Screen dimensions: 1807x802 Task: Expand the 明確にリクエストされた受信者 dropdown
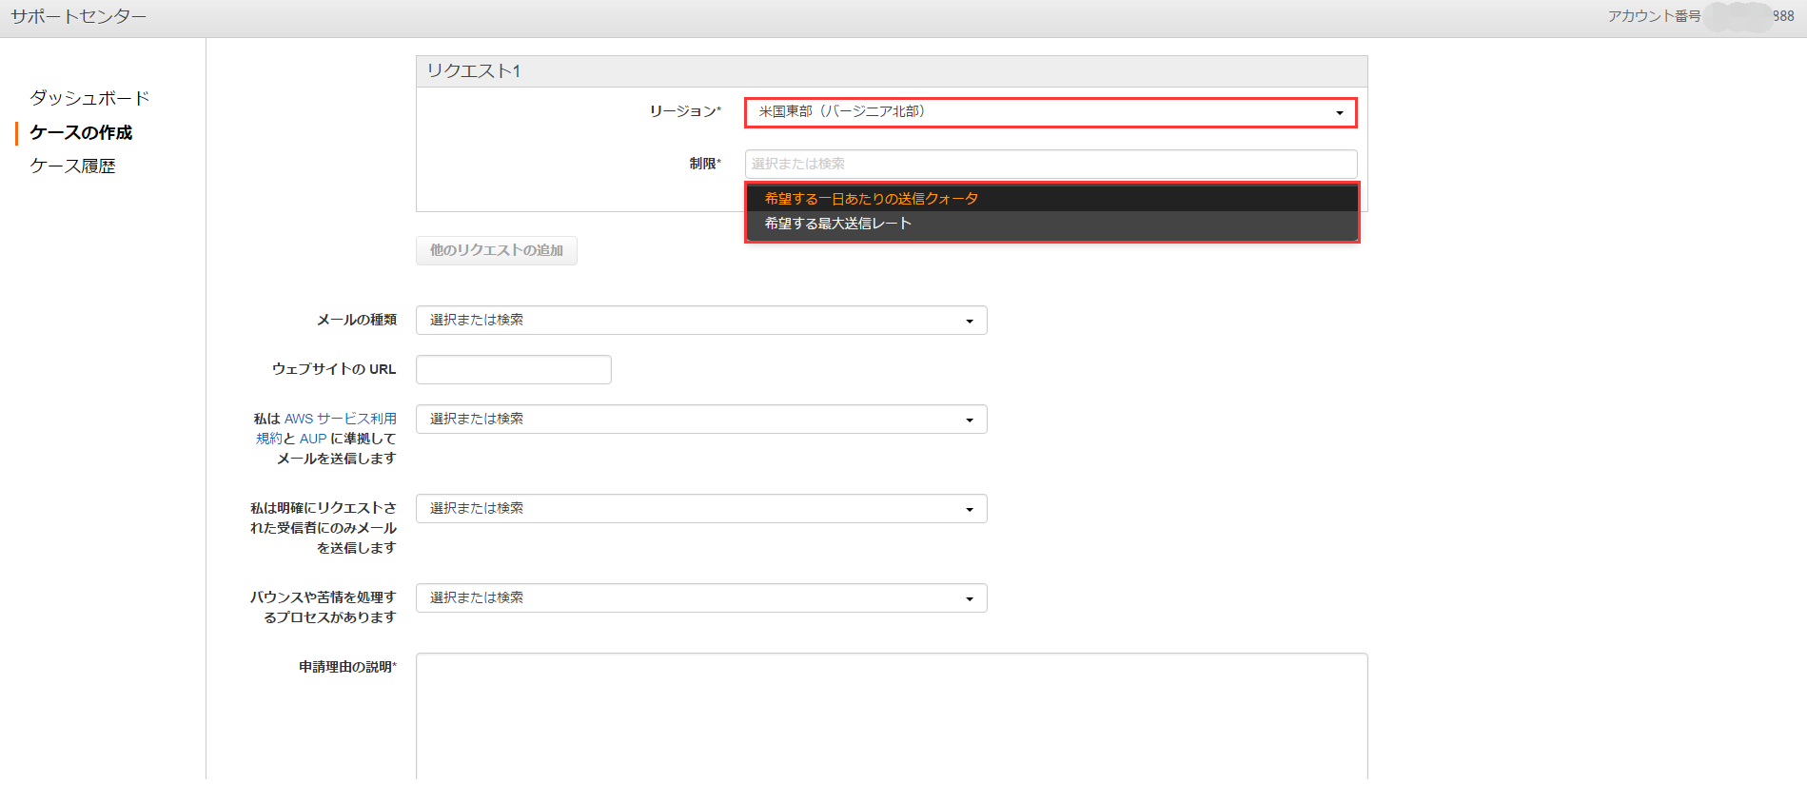pos(700,509)
